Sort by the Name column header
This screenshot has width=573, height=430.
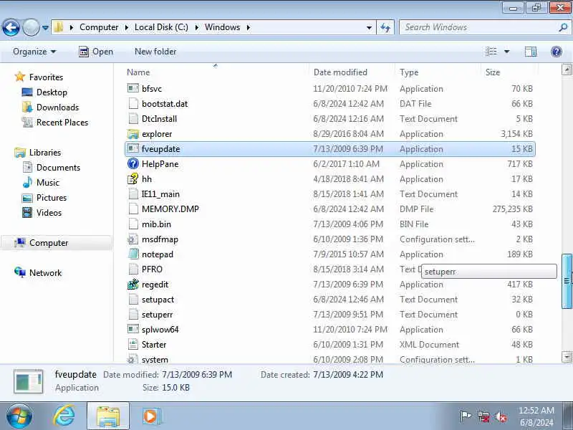pos(138,72)
